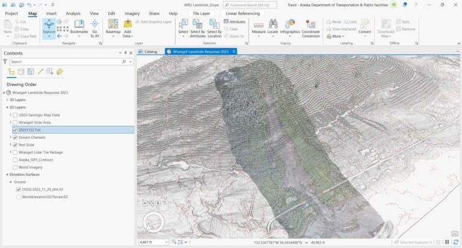This screenshot has width=462, height=248.
Task: Open the Measure tool
Action: [259, 29]
